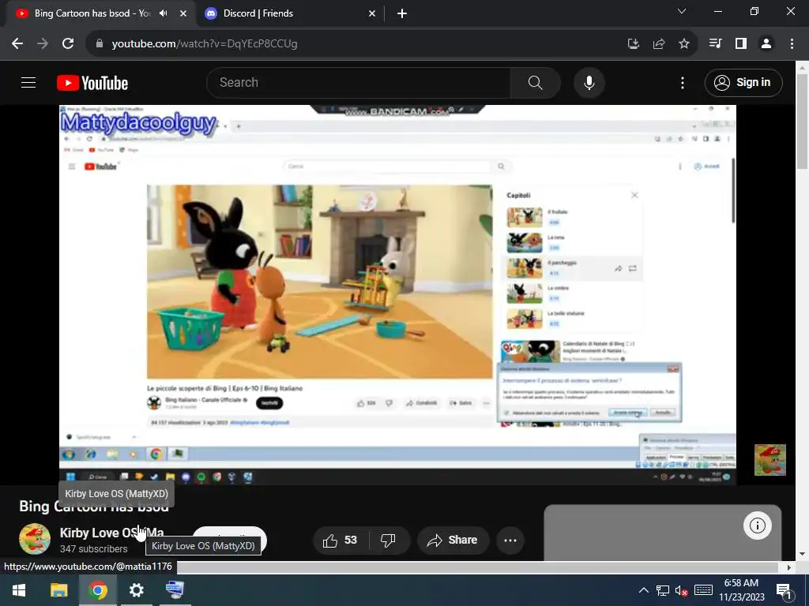Click the info card icon

pos(758,526)
